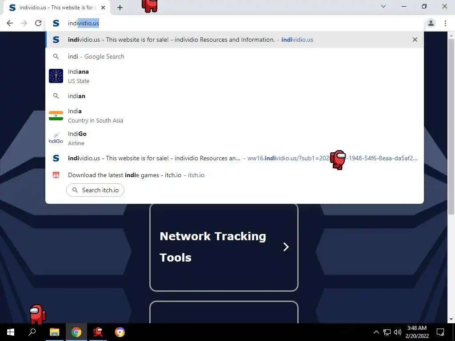Open the Windows notification center
This screenshot has height=341, width=455.
440,332
